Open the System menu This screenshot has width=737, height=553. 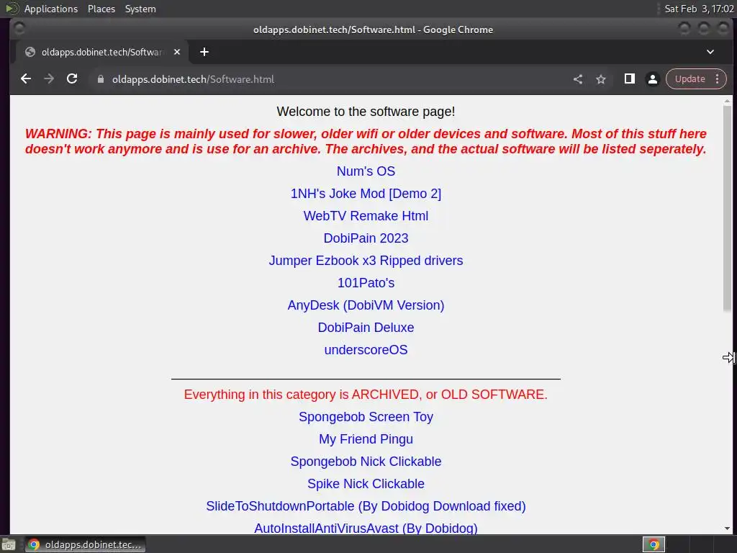140,9
